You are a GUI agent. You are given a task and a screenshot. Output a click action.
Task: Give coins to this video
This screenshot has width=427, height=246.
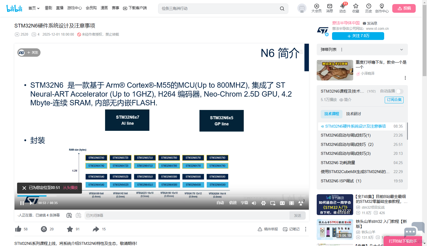(44, 229)
